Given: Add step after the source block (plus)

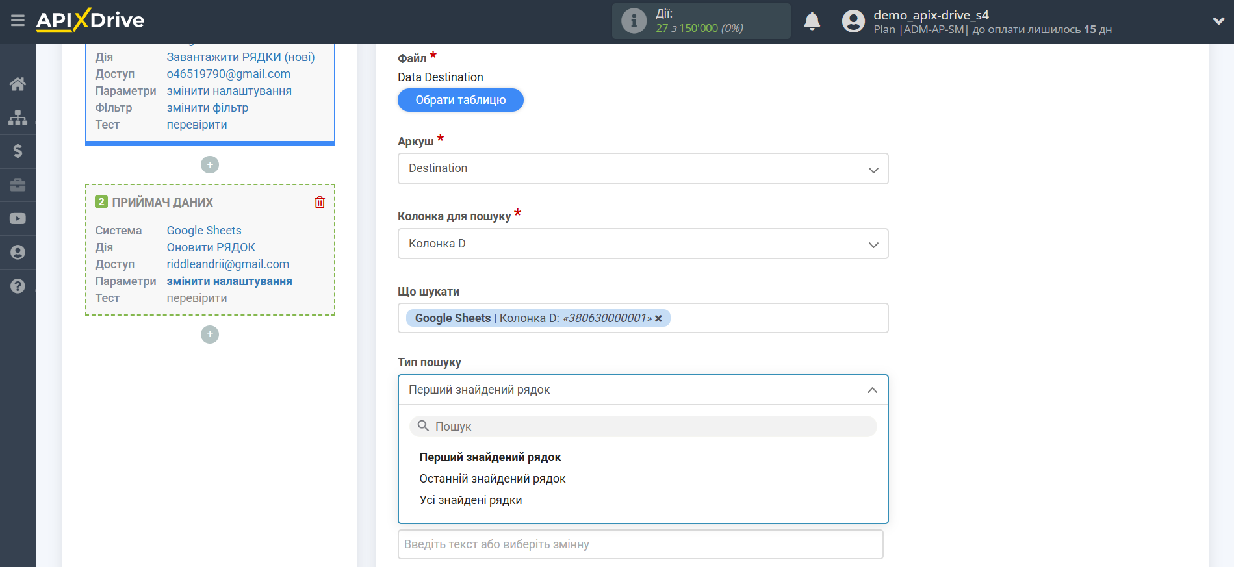Looking at the screenshot, I should [x=210, y=165].
